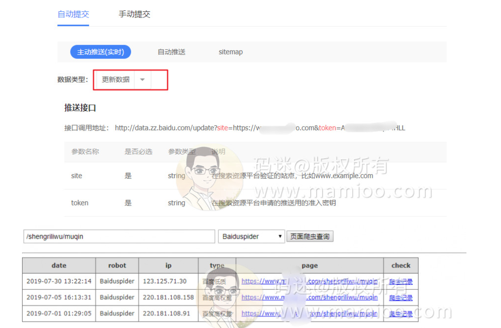
Task: Click the 2019-07-30 13:22:14 date cell
Action: tap(59, 281)
